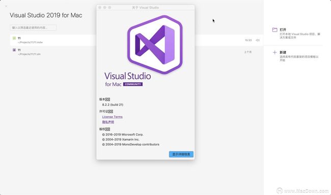Select the 2016–2019 Microsoft Corp. copyright line

click(123, 134)
